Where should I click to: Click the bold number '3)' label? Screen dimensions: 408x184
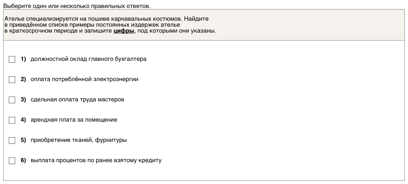[x=23, y=99]
